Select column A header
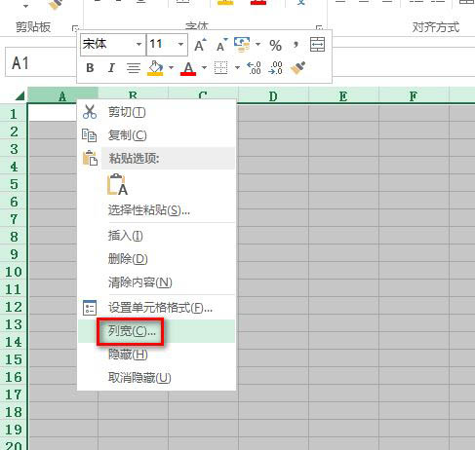The width and height of the screenshot is (475, 450). pyautogui.click(x=62, y=95)
